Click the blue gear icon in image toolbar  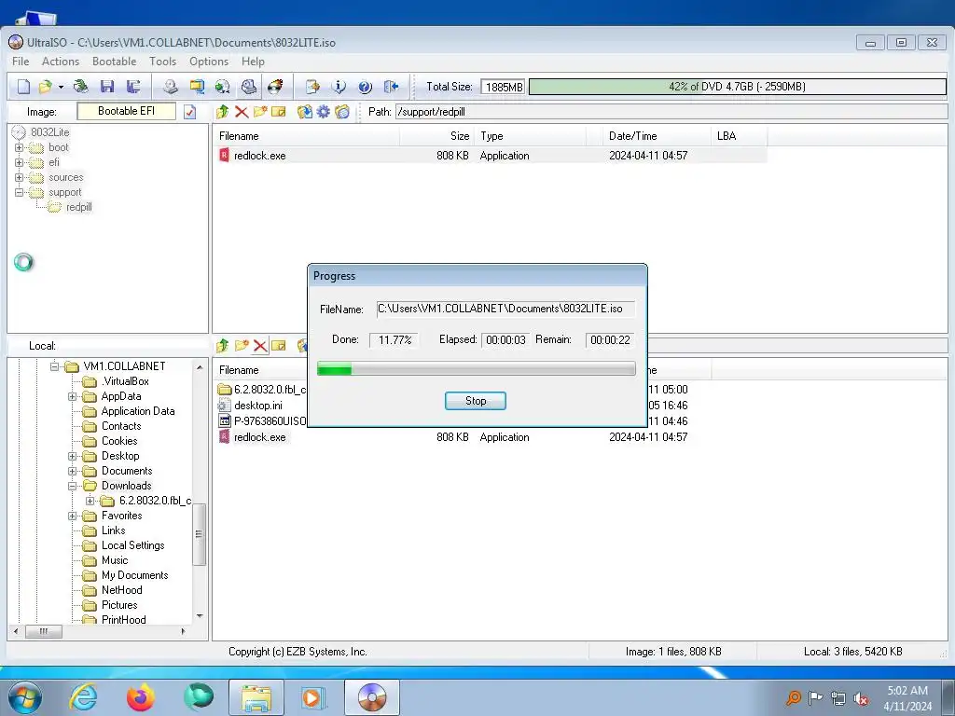click(324, 112)
